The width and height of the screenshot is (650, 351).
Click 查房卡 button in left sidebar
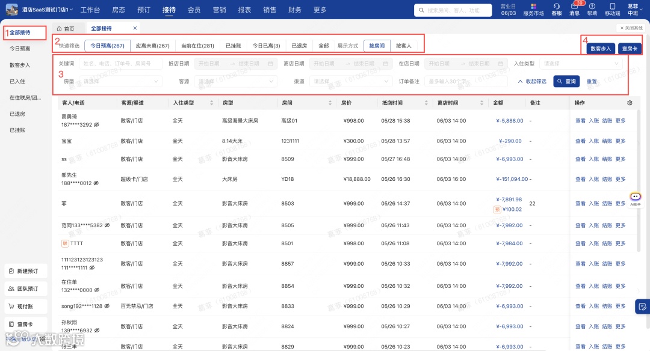click(26, 325)
